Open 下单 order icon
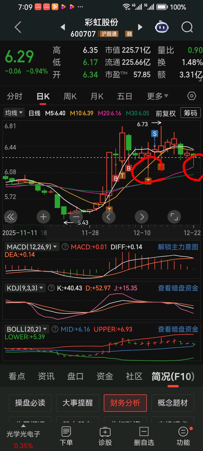 [66, 436]
